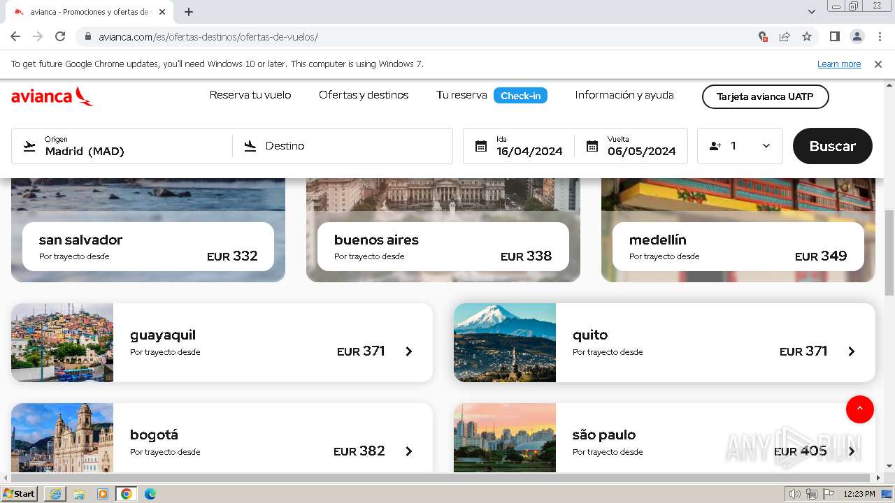Open the Chrome profile avatar icon

pos(857,36)
